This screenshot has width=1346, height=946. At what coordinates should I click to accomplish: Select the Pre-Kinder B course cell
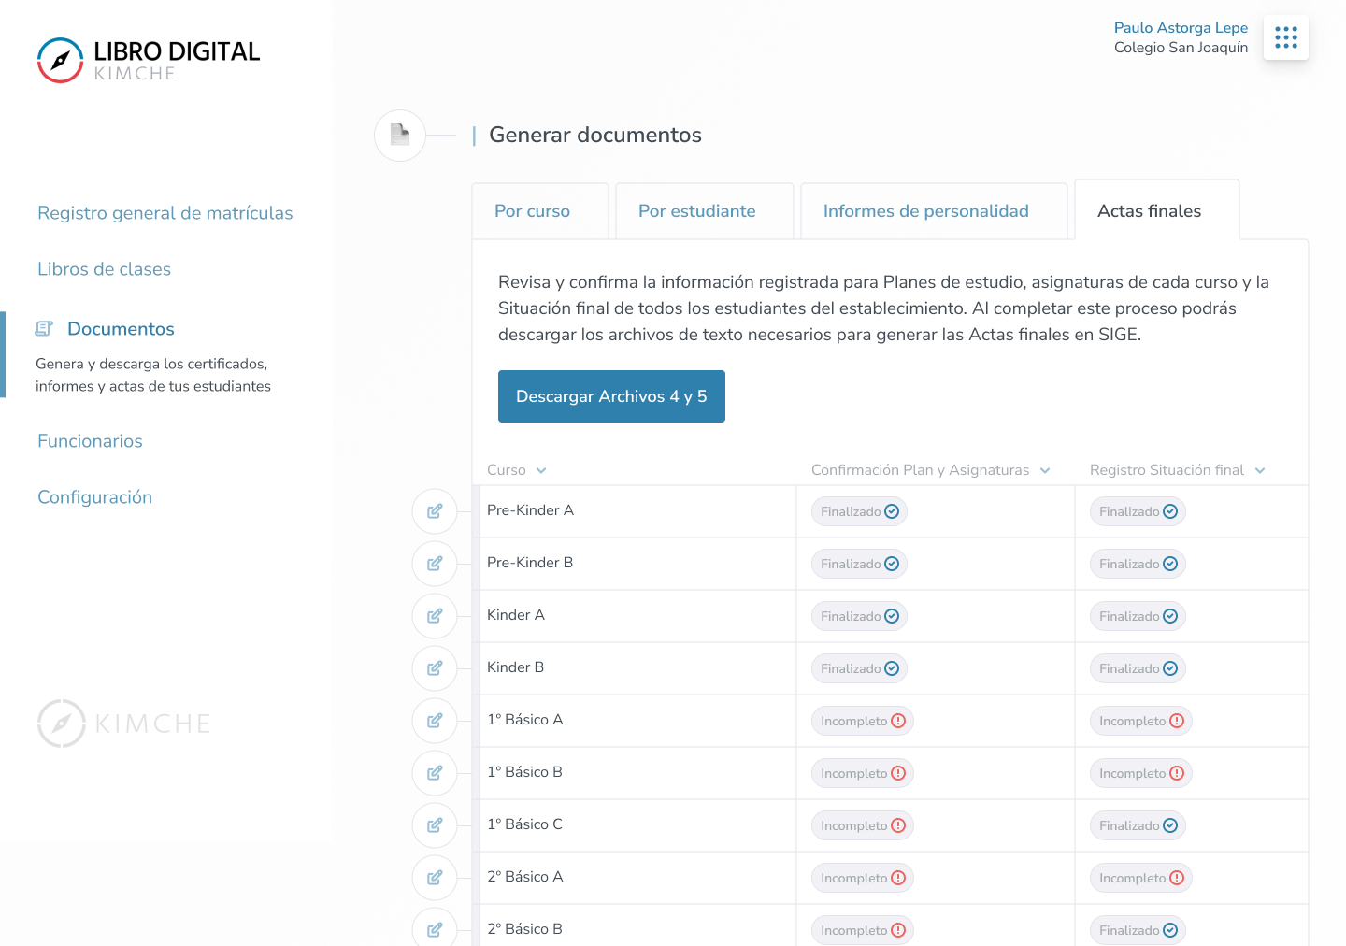pos(637,564)
